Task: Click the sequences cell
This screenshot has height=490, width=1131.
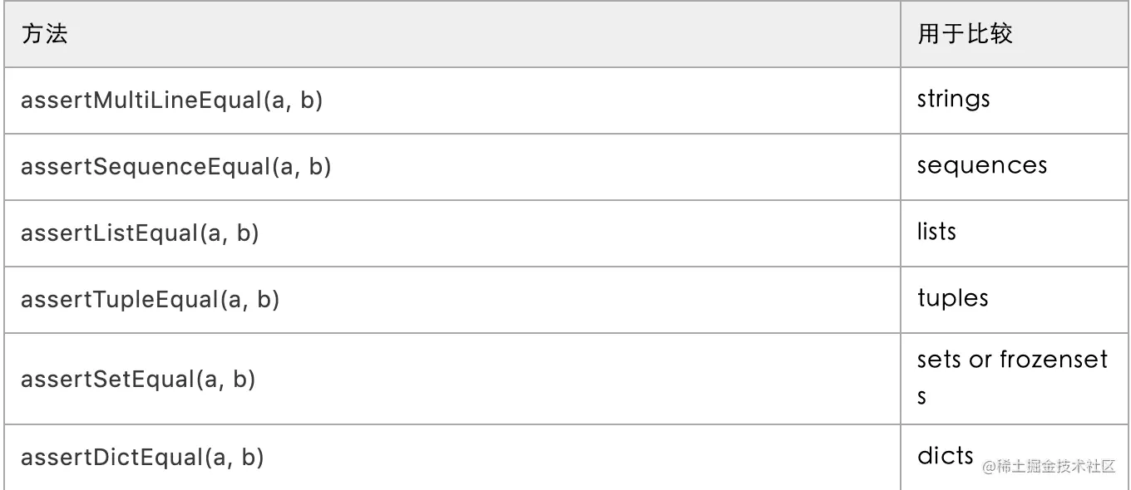Action: [x=1015, y=167]
